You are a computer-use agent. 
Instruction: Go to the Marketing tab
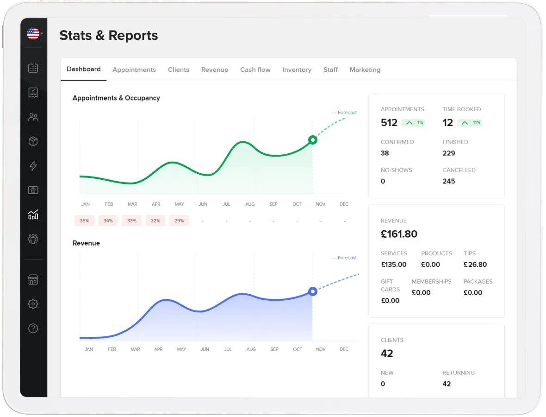click(365, 70)
